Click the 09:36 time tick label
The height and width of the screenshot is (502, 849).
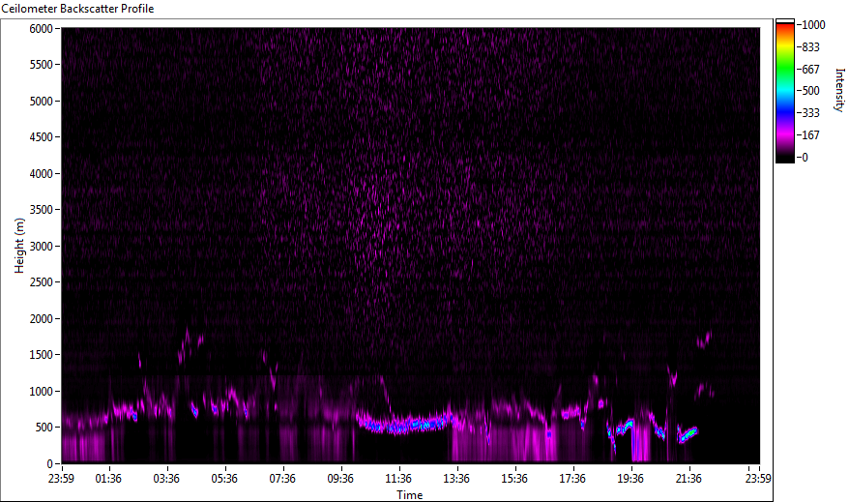[x=340, y=479]
